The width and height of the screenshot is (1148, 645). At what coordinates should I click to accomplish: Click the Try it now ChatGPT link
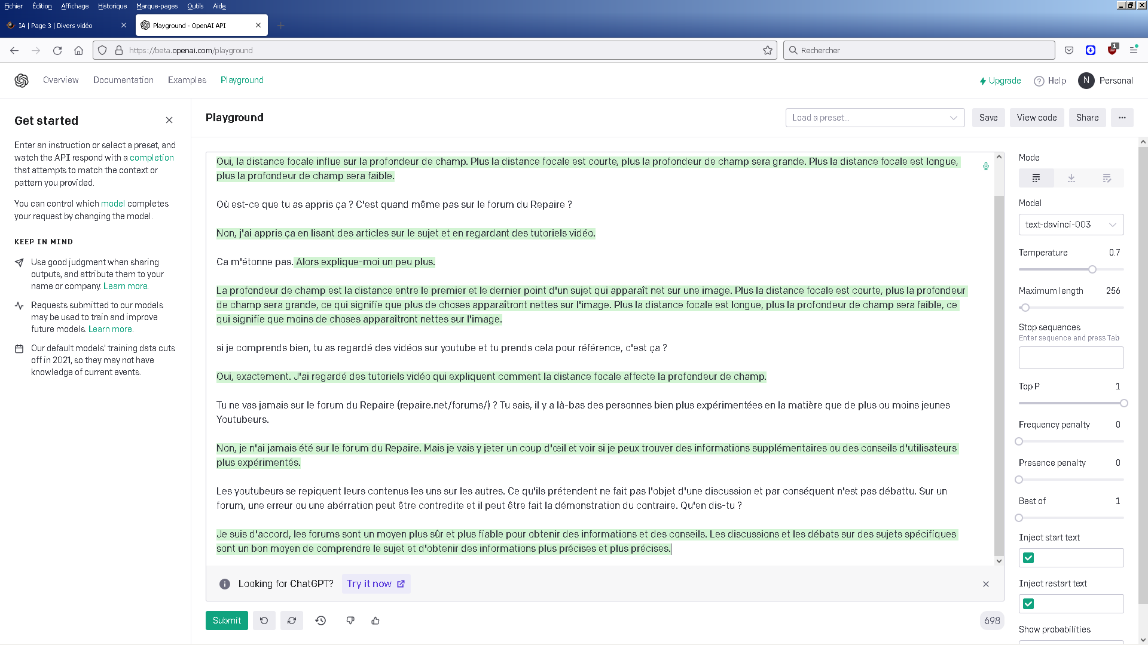click(375, 583)
